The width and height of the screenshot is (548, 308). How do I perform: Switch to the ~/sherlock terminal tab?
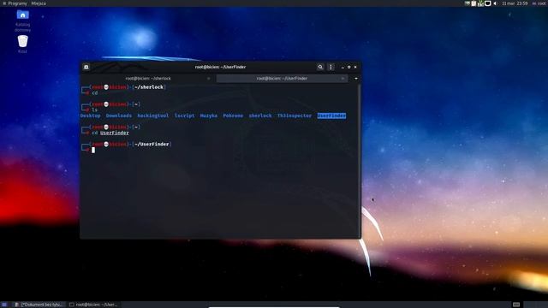coord(148,79)
